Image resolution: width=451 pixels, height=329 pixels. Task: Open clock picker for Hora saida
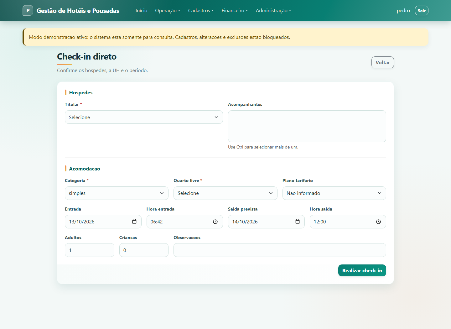tap(378, 222)
